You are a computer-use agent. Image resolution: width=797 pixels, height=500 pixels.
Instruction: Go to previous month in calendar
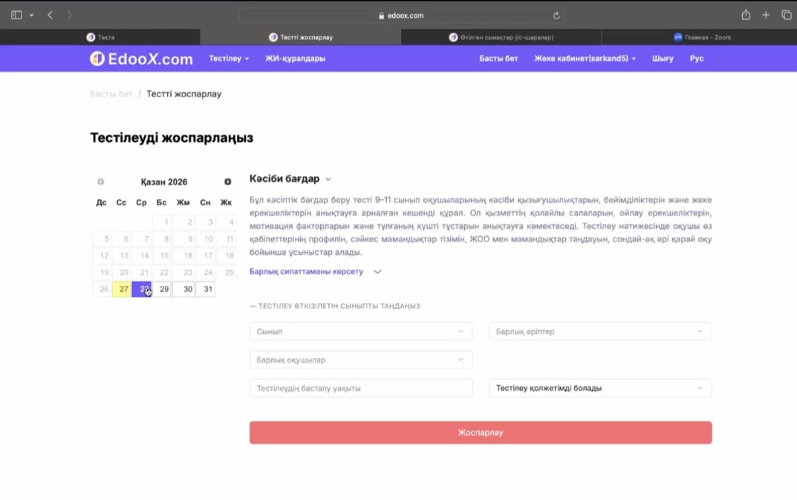[100, 181]
